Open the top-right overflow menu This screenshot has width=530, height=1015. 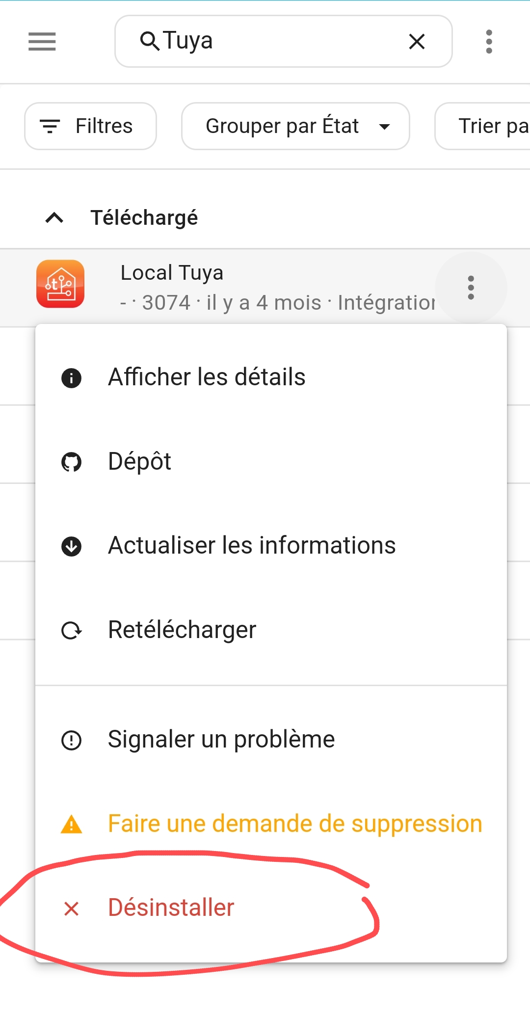click(x=489, y=42)
